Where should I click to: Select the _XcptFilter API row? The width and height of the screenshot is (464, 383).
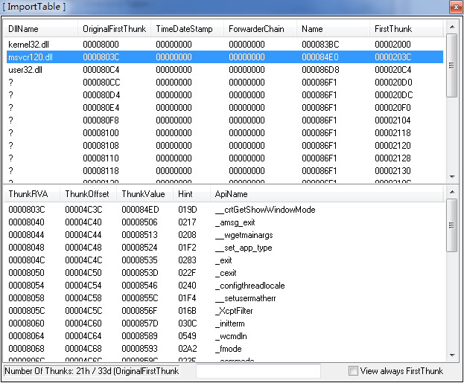click(235, 311)
